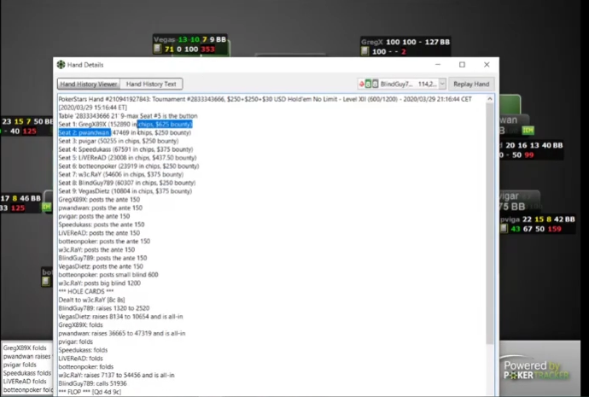Click the GregX HUD stats panel showing 127 BB
This screenshot has width=589, height=397.
[405, 47]
